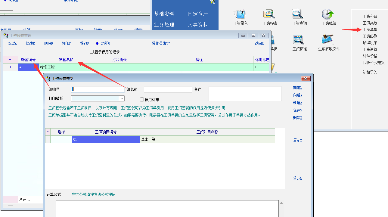Enable the 显示停用的记录 checkbox
Viewport: 388px width, 217px height.
click(x=92, y=52)
